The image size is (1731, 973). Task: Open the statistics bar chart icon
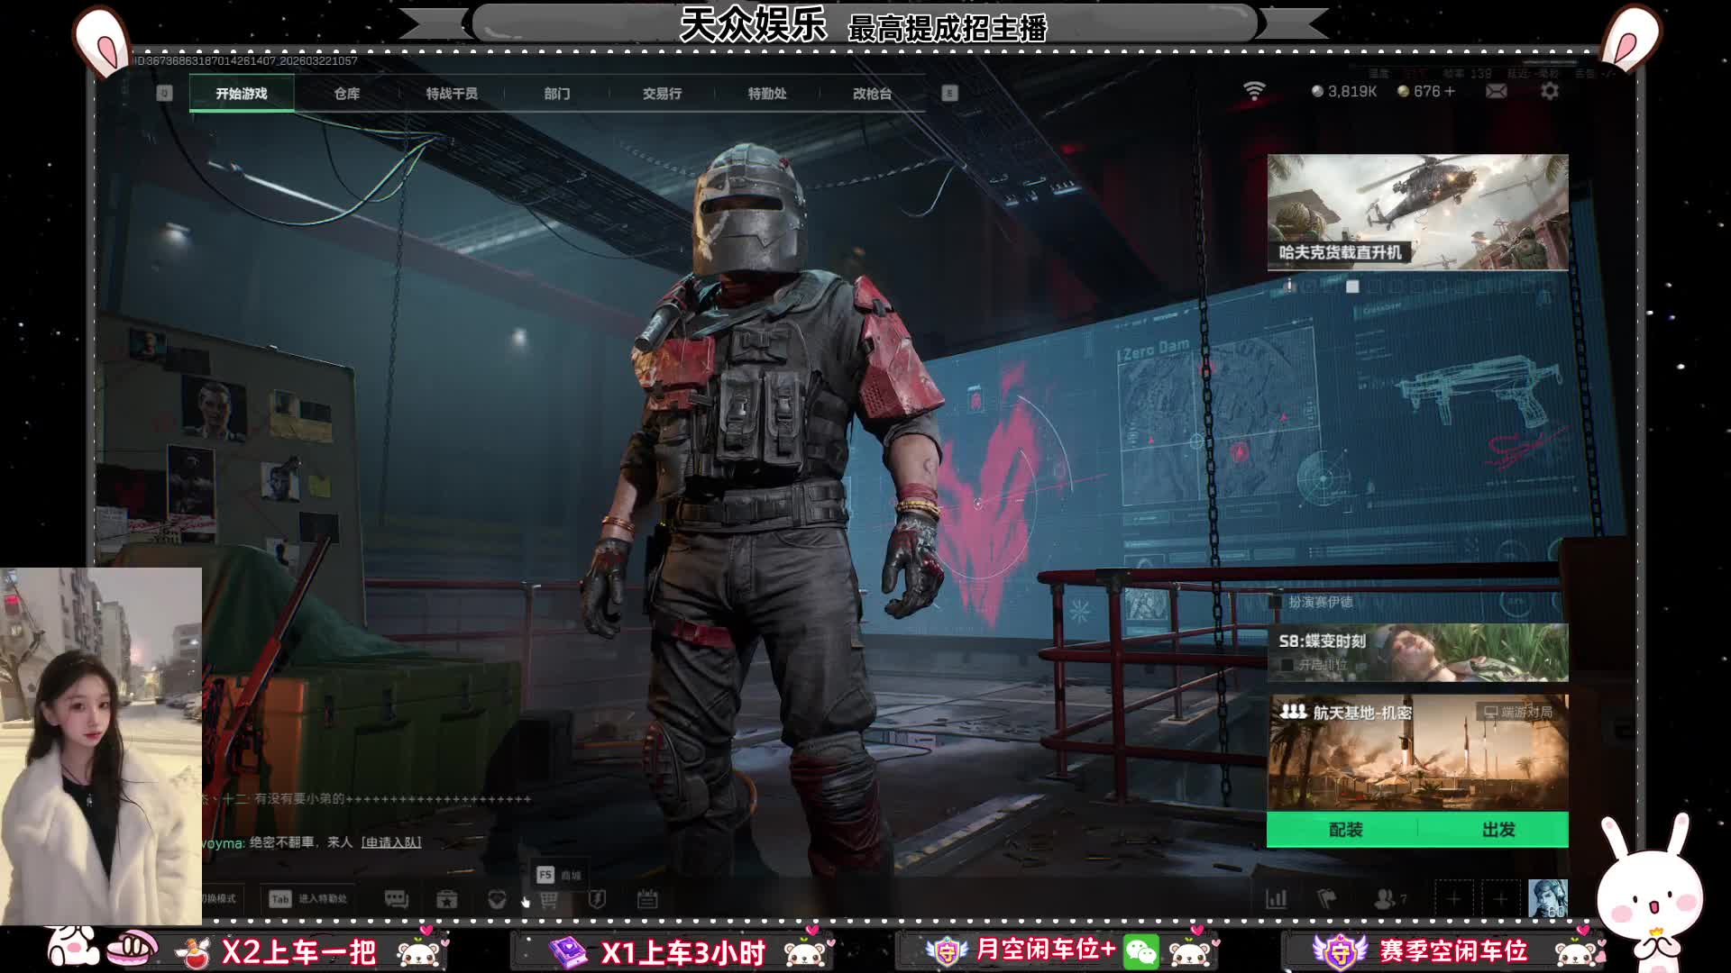[1277, 899]
